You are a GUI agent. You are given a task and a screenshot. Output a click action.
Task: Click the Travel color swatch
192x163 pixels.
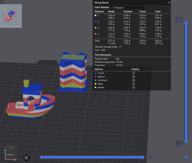point(95,73)
